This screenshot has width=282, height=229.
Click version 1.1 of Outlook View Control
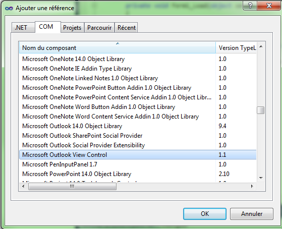click(x=222, y=155)
